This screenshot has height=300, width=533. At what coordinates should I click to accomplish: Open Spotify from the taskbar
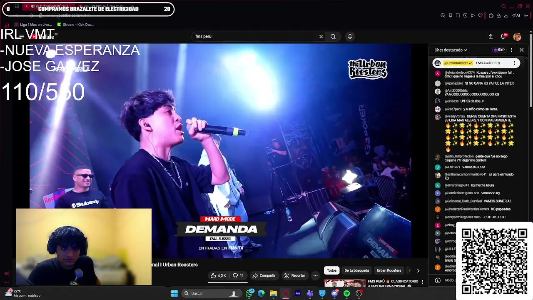(346, 293)
